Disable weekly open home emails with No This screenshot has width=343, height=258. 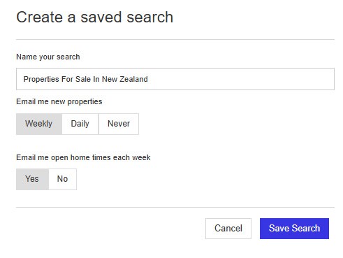coord(62,179)
